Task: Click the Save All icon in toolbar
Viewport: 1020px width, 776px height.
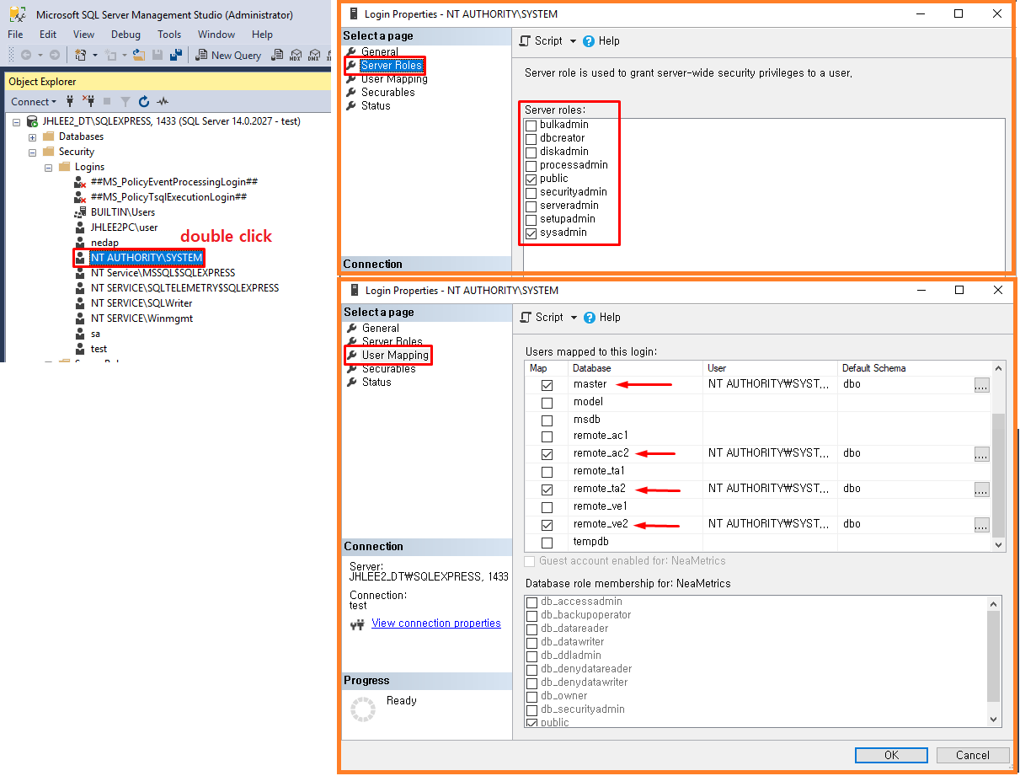Action: (x=175, y=56)
